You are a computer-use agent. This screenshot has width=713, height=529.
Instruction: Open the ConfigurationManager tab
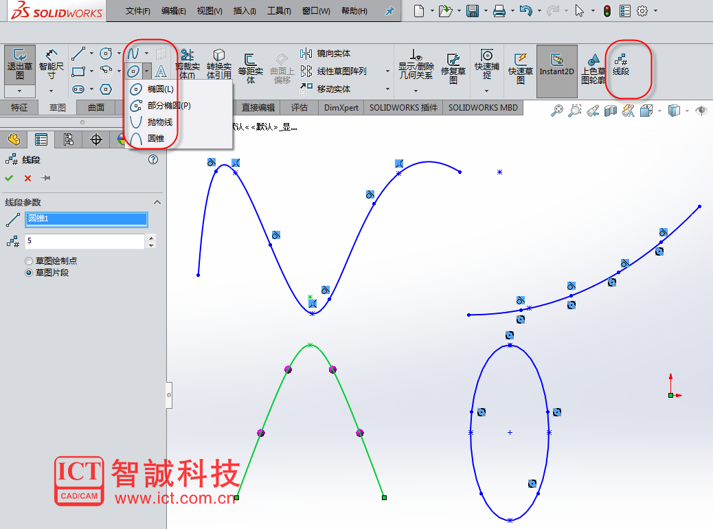(69, 139)
